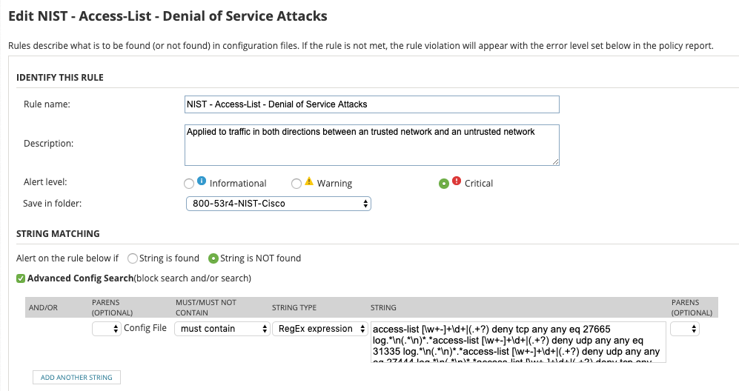Click the regex String text box
Image resolution: width=739 pixels, height=391 pixels.
(x=518, y=341)
